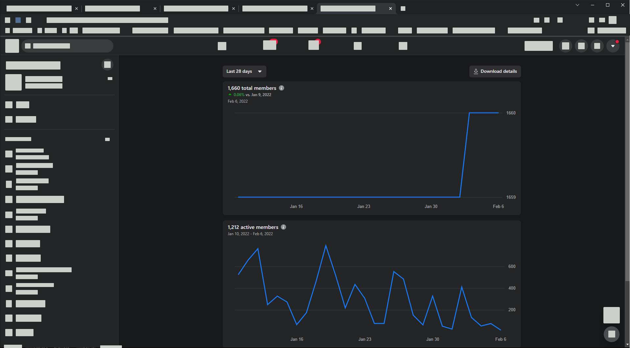Open the account dropdown arrow in top bar
The width and height of the screenshot is (630, 348).
click(613, 46)
